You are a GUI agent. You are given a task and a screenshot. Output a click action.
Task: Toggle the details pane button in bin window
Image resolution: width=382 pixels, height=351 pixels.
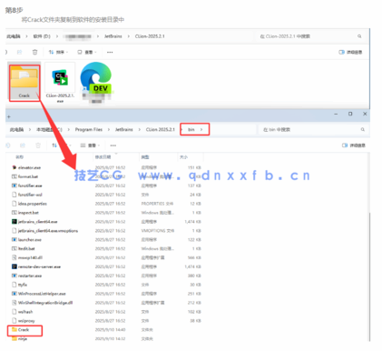coord(353,145)
